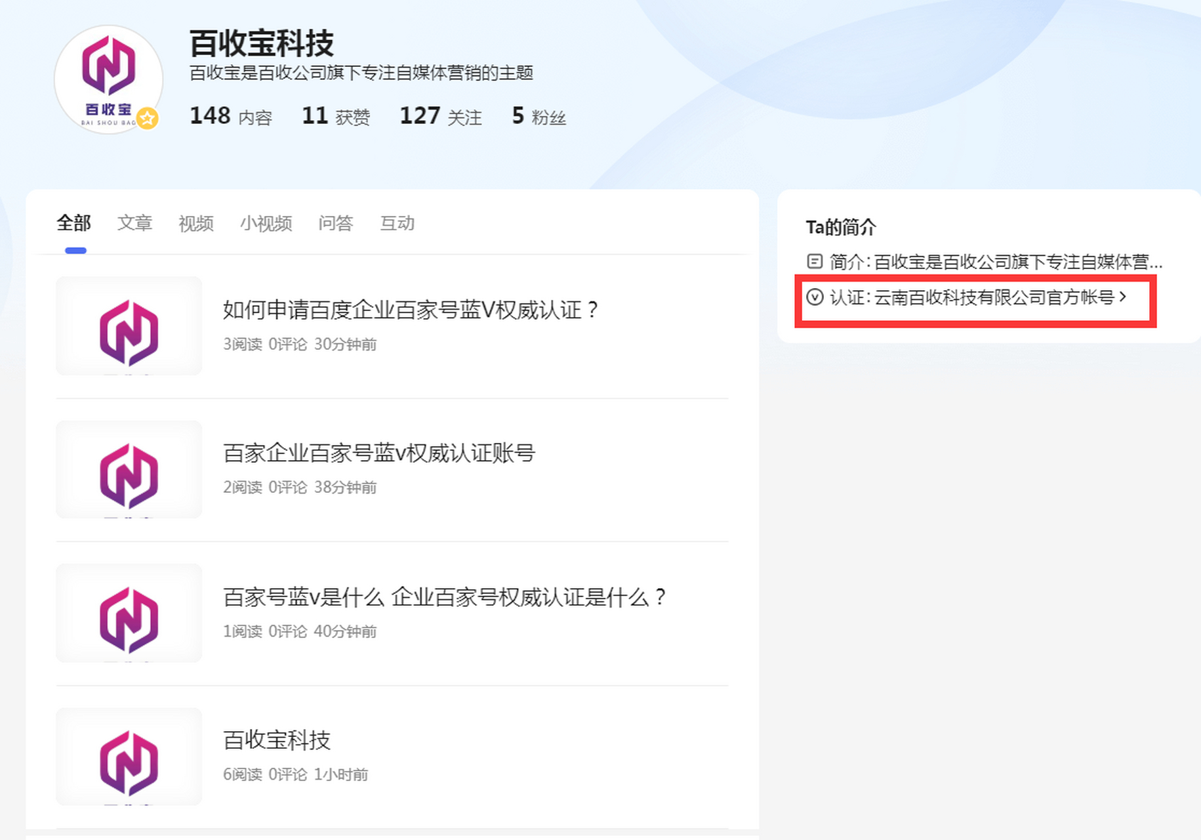1201x840 pixels.
Task: Click the 11 获赞 count
Action: click(336, 116)
